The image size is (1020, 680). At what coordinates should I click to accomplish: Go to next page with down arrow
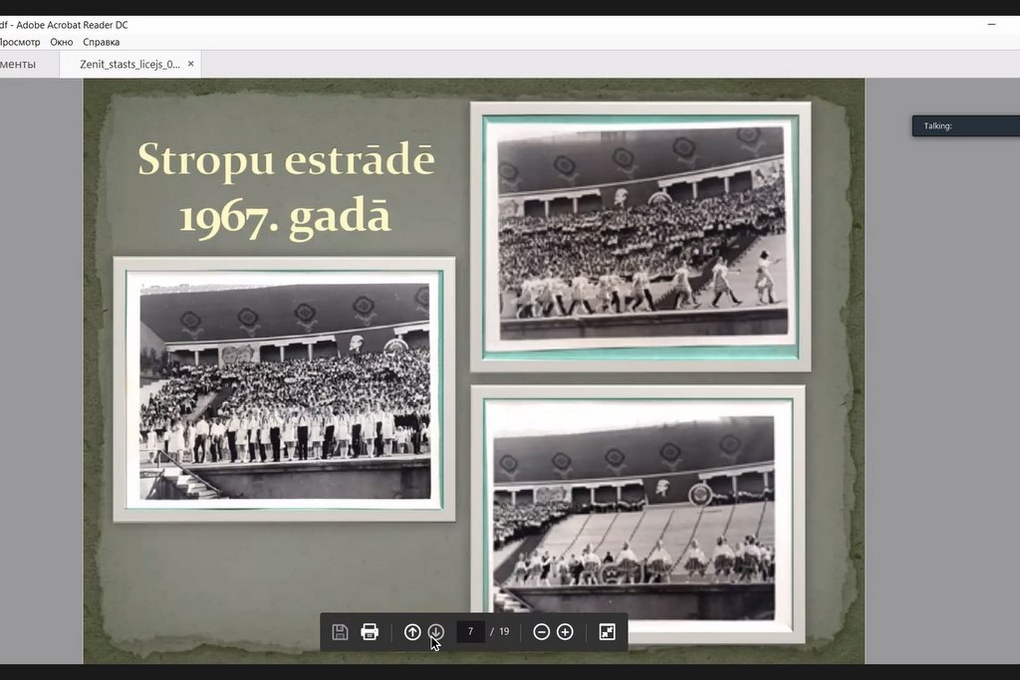(x=436, y=632)
